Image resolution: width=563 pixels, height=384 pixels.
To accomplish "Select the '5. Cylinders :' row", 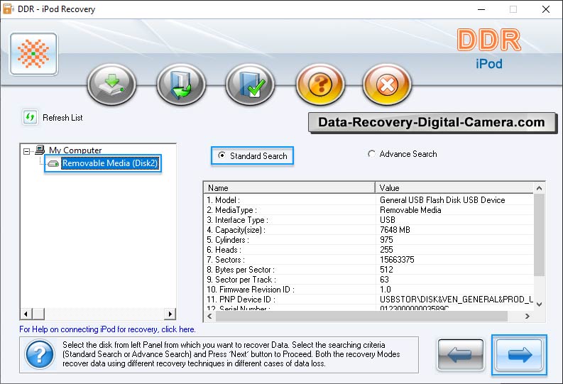I will click(x=368, y=240).
